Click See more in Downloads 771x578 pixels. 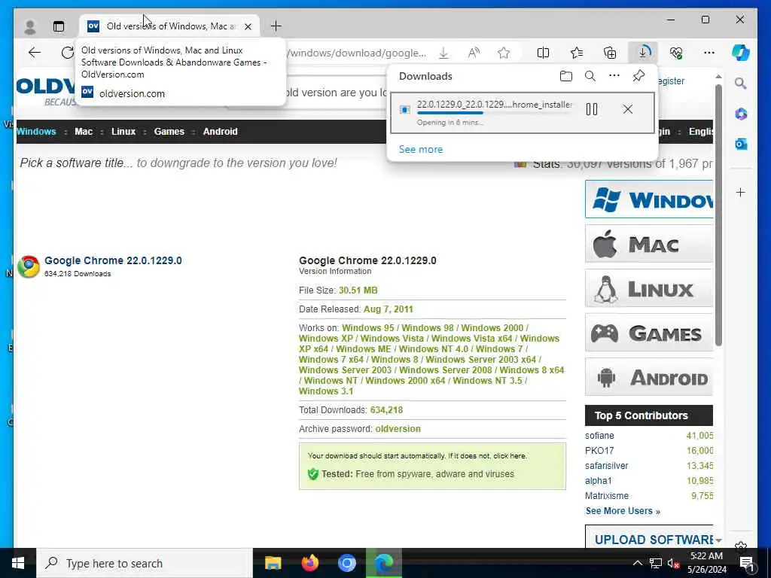pos(420,150)
